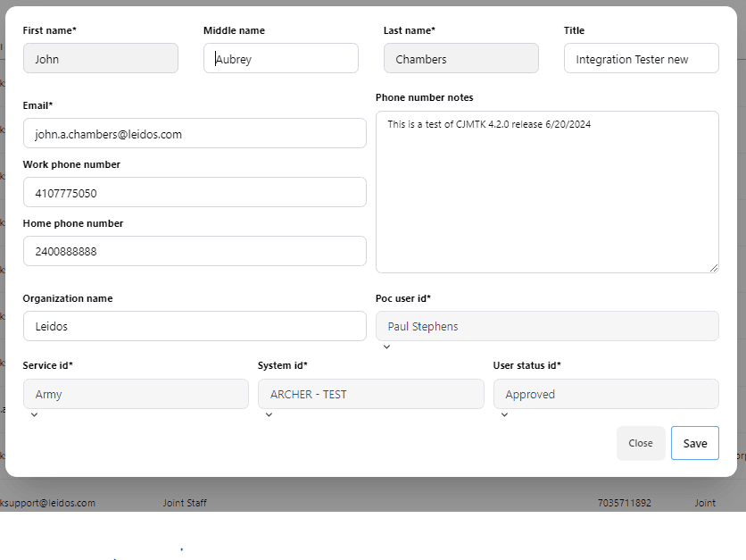The width and height of the screenshot is (746, 560).
Task: Focus the Work phone number field
Action: pyautogui.click(x=195, y=193)
